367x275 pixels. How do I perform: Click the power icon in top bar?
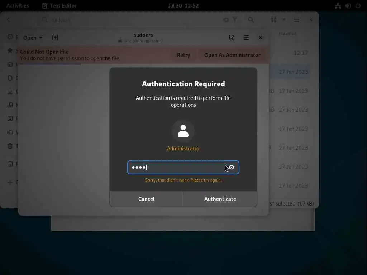coord(358,6)
